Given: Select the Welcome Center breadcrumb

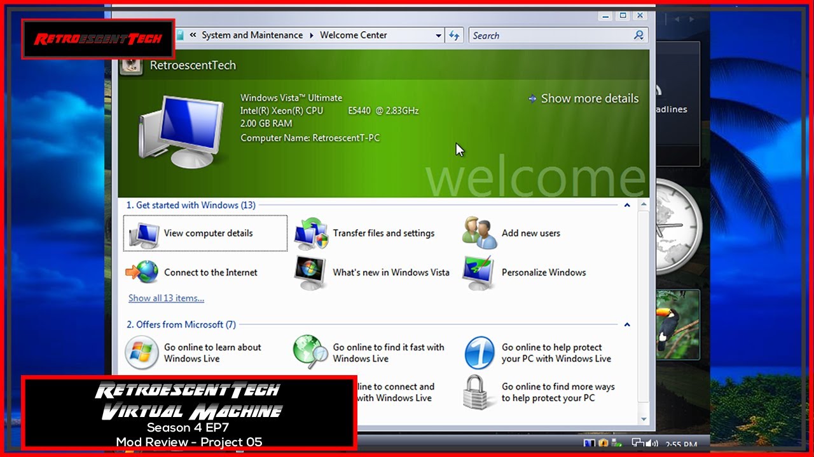Looking at the screenshot, I should tap(354, 36).
